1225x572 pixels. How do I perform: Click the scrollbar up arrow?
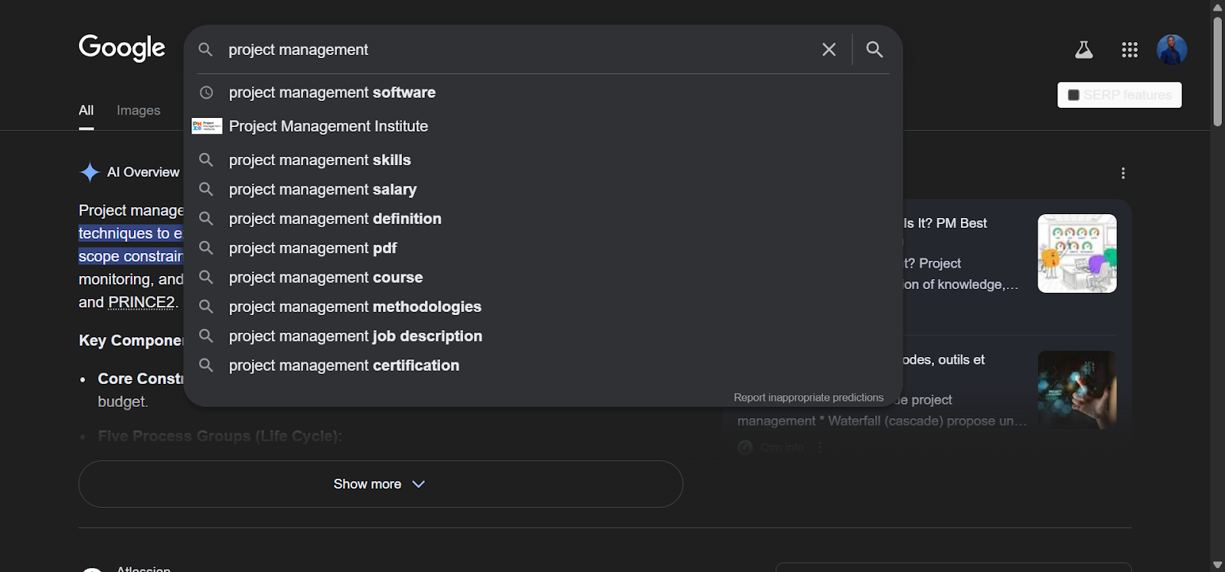tap(1217, 7)
